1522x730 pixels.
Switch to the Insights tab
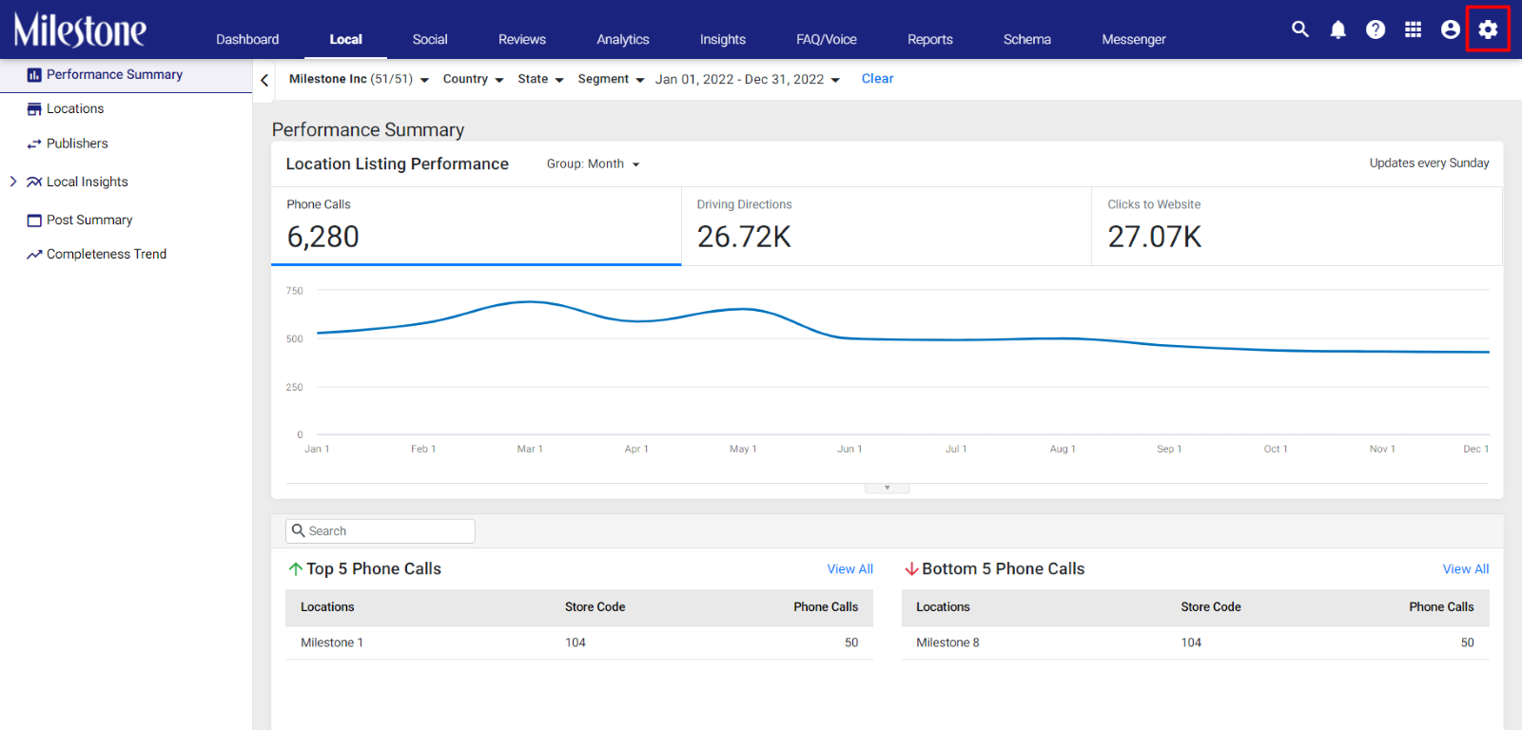coord(723,39)
